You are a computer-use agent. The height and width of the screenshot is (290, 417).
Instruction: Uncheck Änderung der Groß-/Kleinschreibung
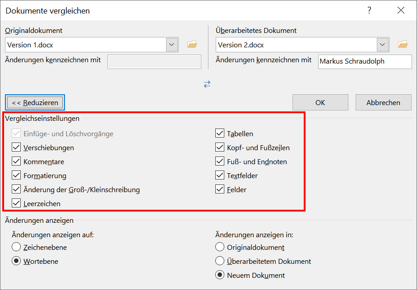[16, 189]
